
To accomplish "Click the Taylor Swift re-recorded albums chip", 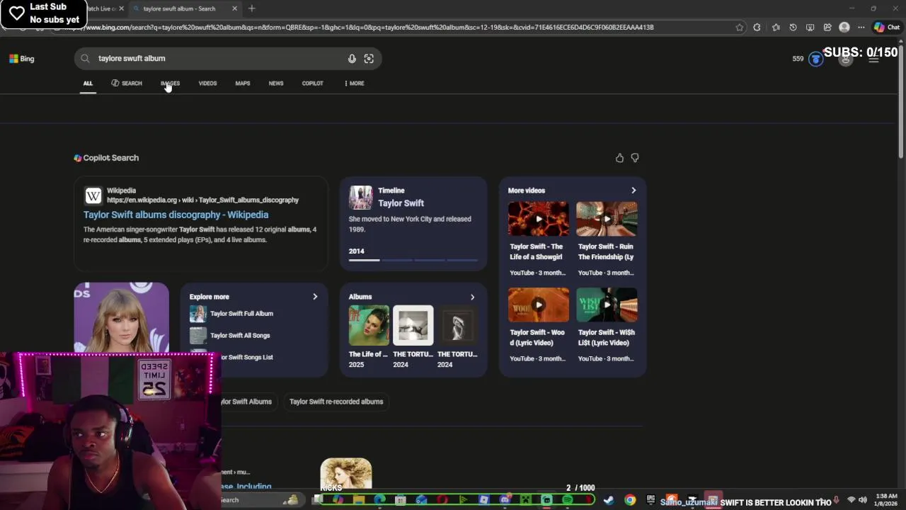I will (336, 402).
